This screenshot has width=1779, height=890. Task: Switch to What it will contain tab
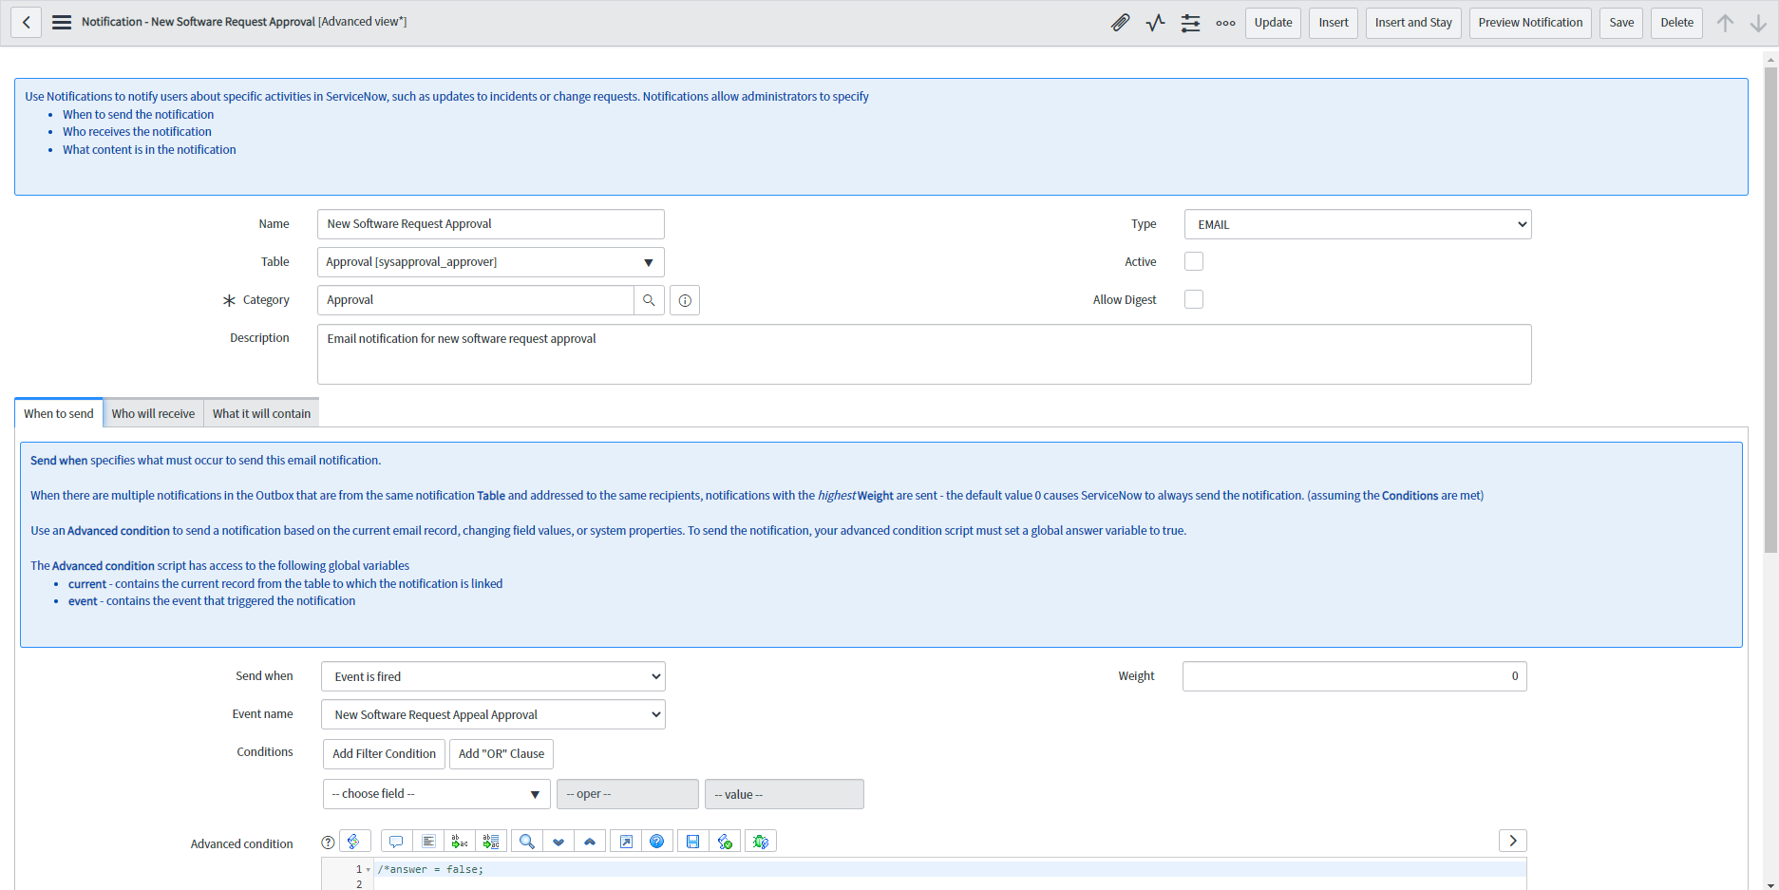(261, 413)
